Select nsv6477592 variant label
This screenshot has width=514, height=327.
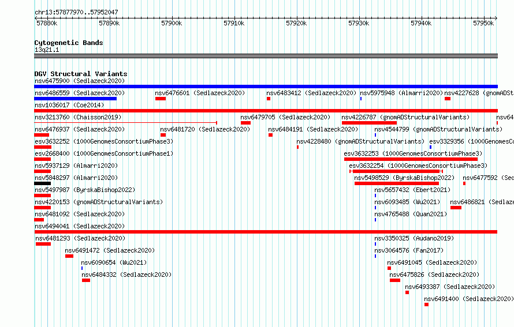pos(489,178)
